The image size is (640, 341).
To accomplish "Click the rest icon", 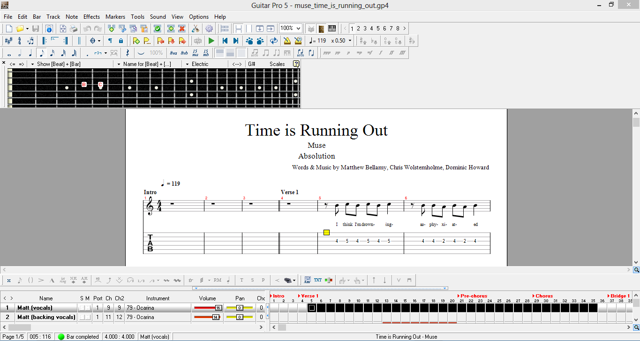I will (x=127, y=53).
